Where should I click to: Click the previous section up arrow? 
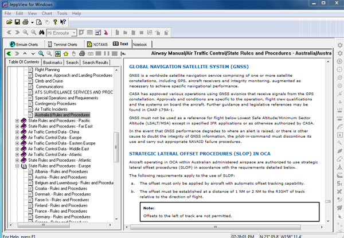pyautogui.click(x=25, y=53)
